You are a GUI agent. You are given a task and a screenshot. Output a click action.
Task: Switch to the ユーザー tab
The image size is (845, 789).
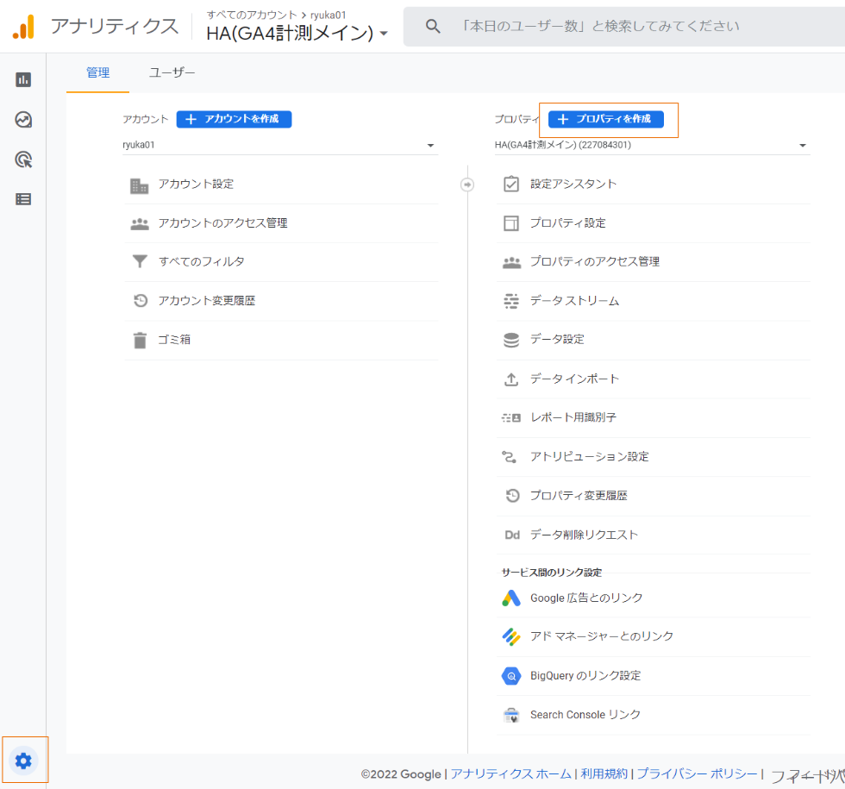click(x=172, y=73)
